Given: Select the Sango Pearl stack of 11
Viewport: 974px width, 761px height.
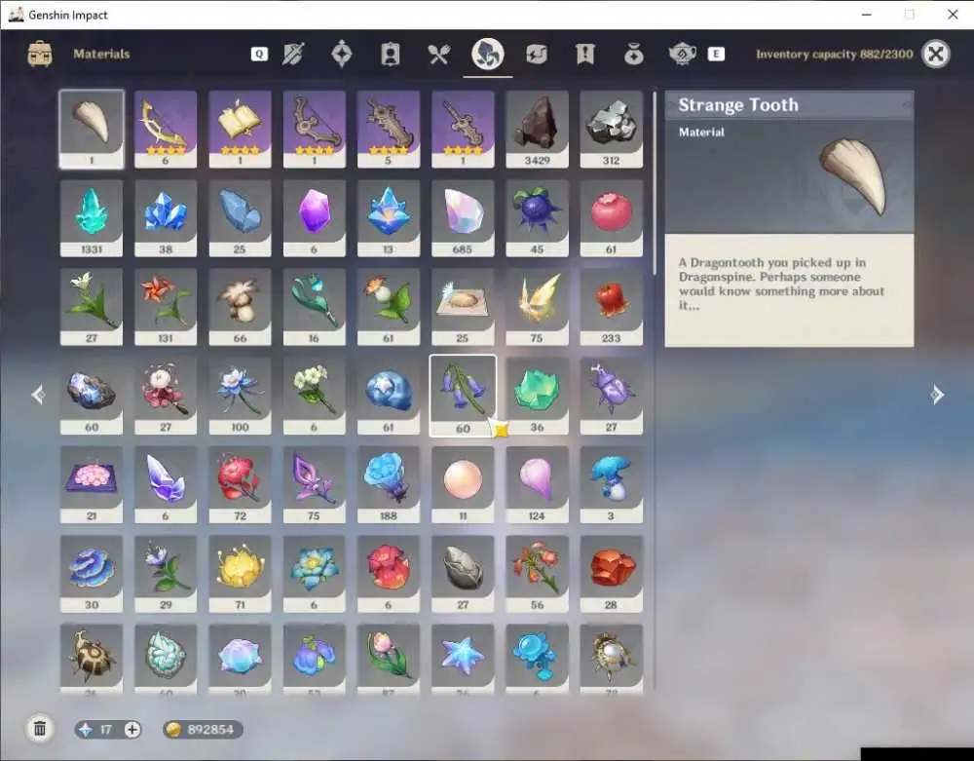Looking at the screenshot, I should click(x=463, y=484).
